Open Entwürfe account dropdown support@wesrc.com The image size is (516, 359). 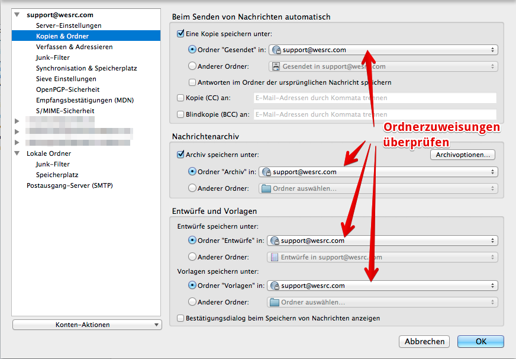pyautogui.click(x=382, y=241)
